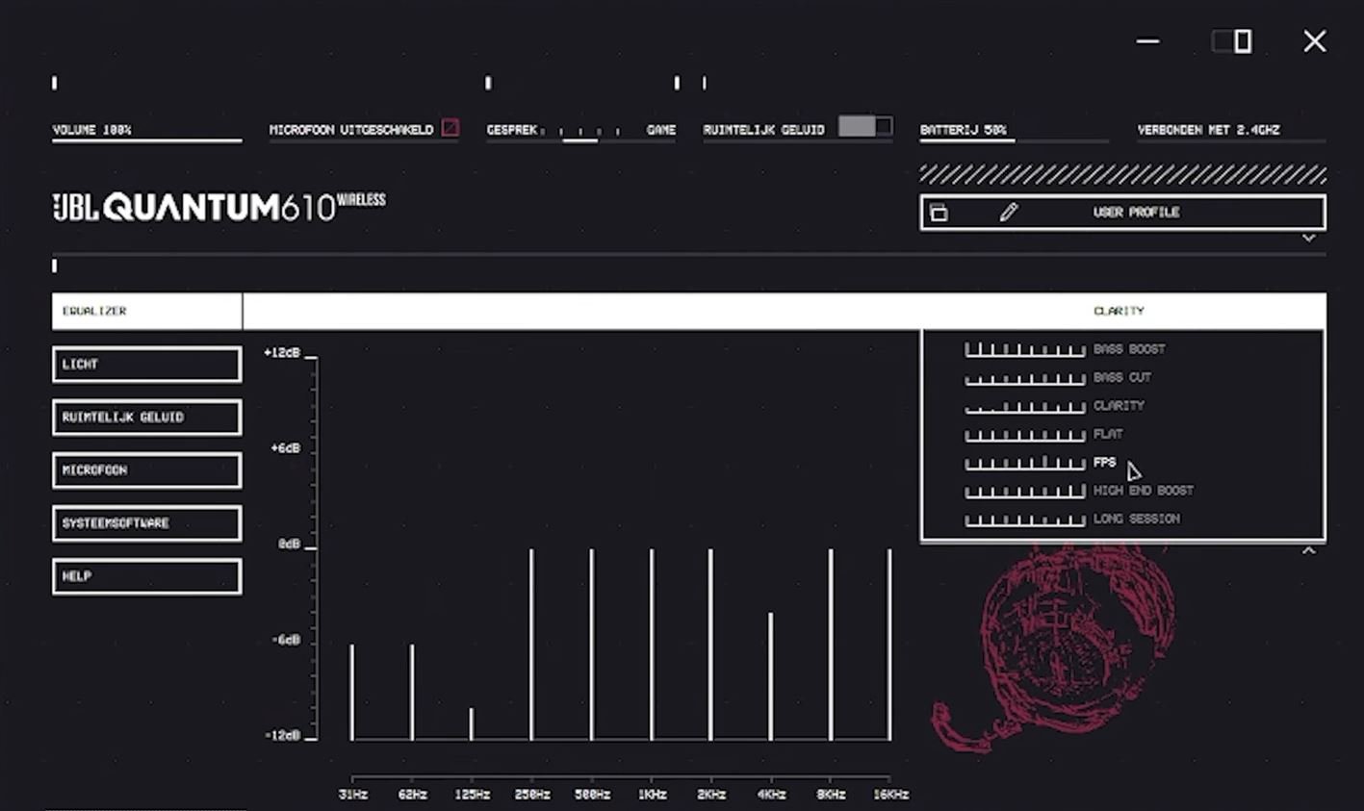
Task: Click the VERBONDEN MET 2.4GHZ status text
Action: tap(1208, 130)
